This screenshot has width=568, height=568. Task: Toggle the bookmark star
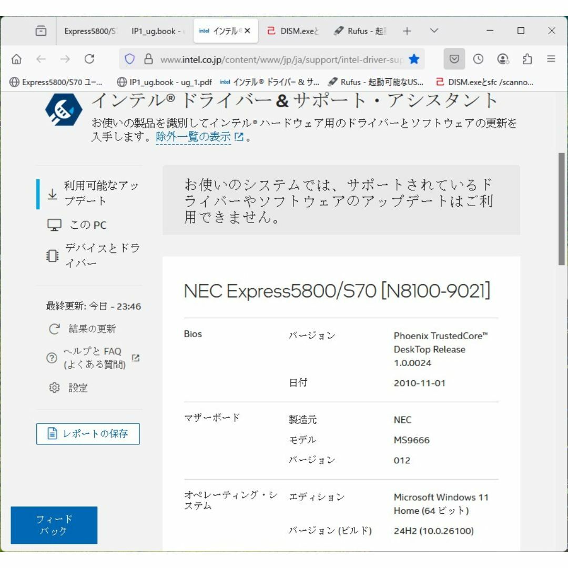(x=414, y=59)
